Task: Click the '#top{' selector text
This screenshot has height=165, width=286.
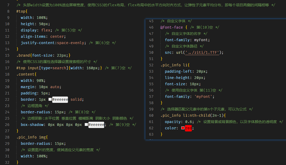Action: pos(22,11)
